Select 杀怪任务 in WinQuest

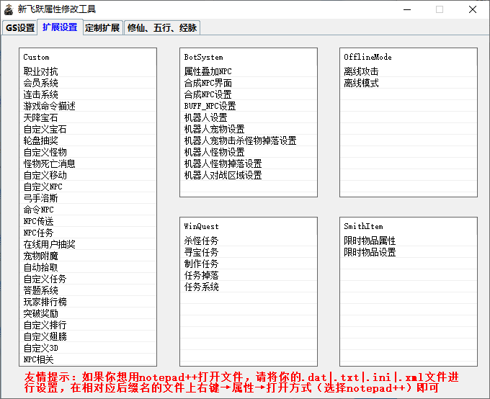click(201, 241)
